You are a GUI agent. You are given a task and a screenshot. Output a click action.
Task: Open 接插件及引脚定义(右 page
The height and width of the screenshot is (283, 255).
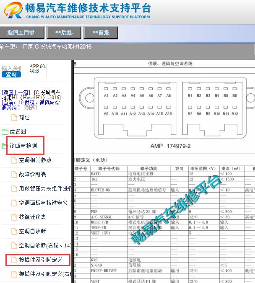tap(45, 274)
